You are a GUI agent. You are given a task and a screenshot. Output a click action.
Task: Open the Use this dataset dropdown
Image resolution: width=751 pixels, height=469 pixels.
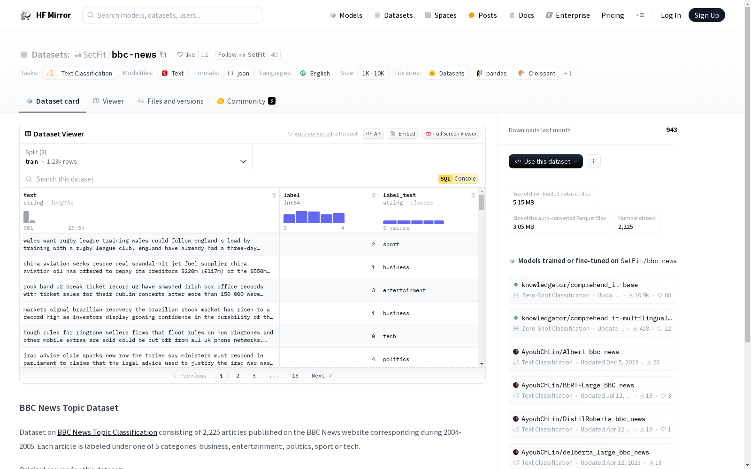546,161
